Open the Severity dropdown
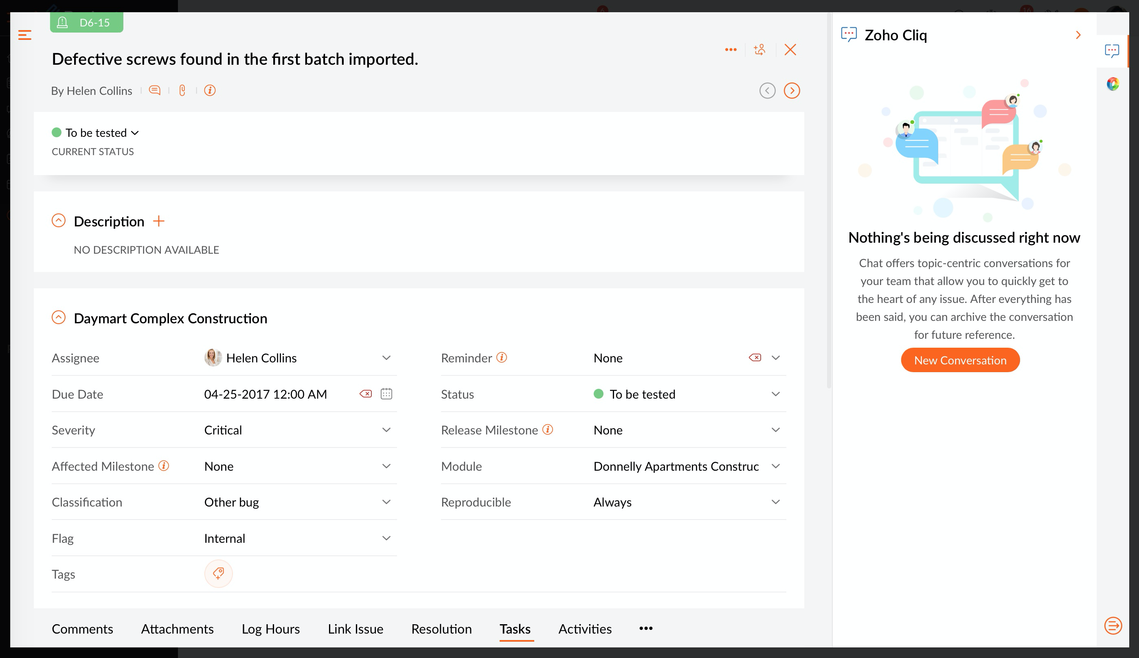1139x658 pixels. click(x=386, y=430)
